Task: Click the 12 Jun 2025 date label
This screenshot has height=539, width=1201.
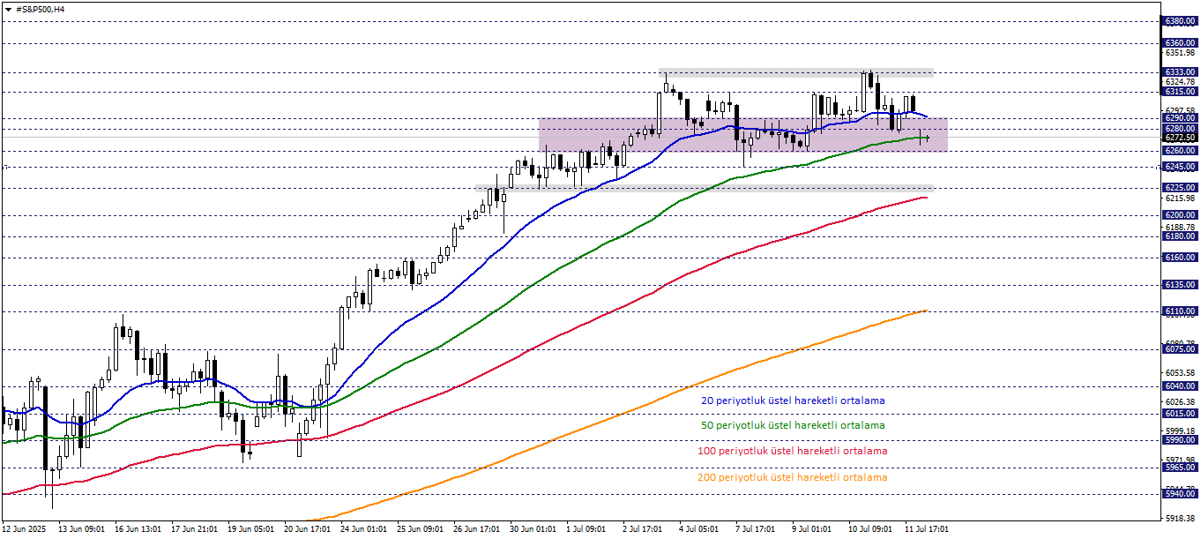Action: (x=25, y=529)
